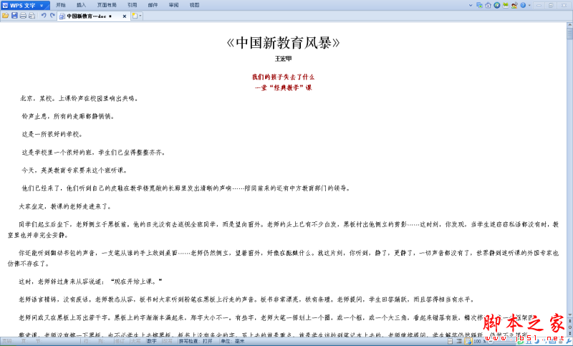Switch to the 引用 tab
Screen dimensions: 573x346
tap(133, 5)
